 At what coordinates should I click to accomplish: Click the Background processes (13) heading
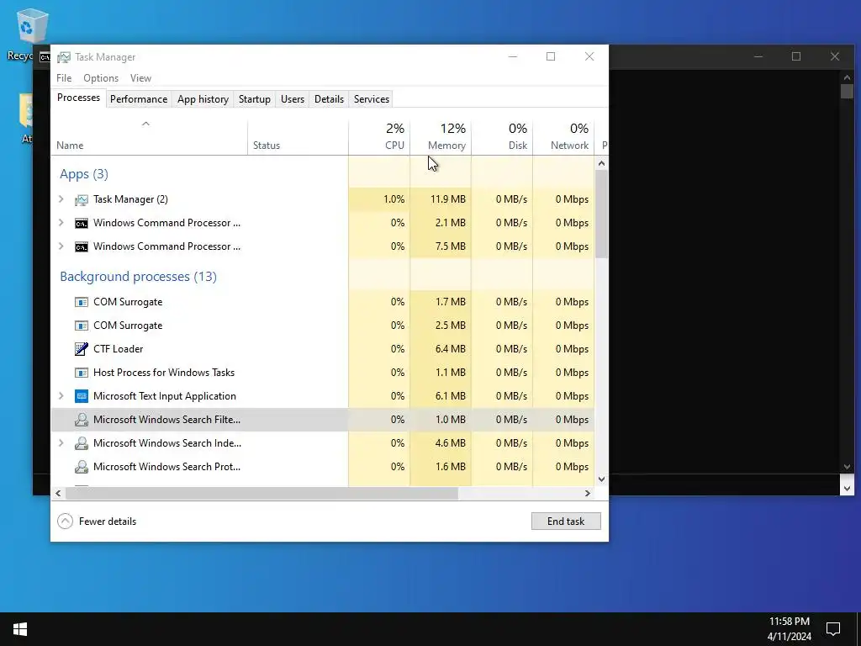(139, 276)
